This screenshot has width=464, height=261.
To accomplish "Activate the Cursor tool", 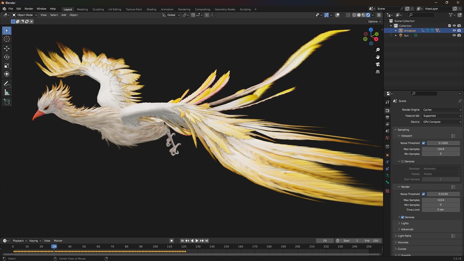I will pyautogui.click(x=7, y=39).
